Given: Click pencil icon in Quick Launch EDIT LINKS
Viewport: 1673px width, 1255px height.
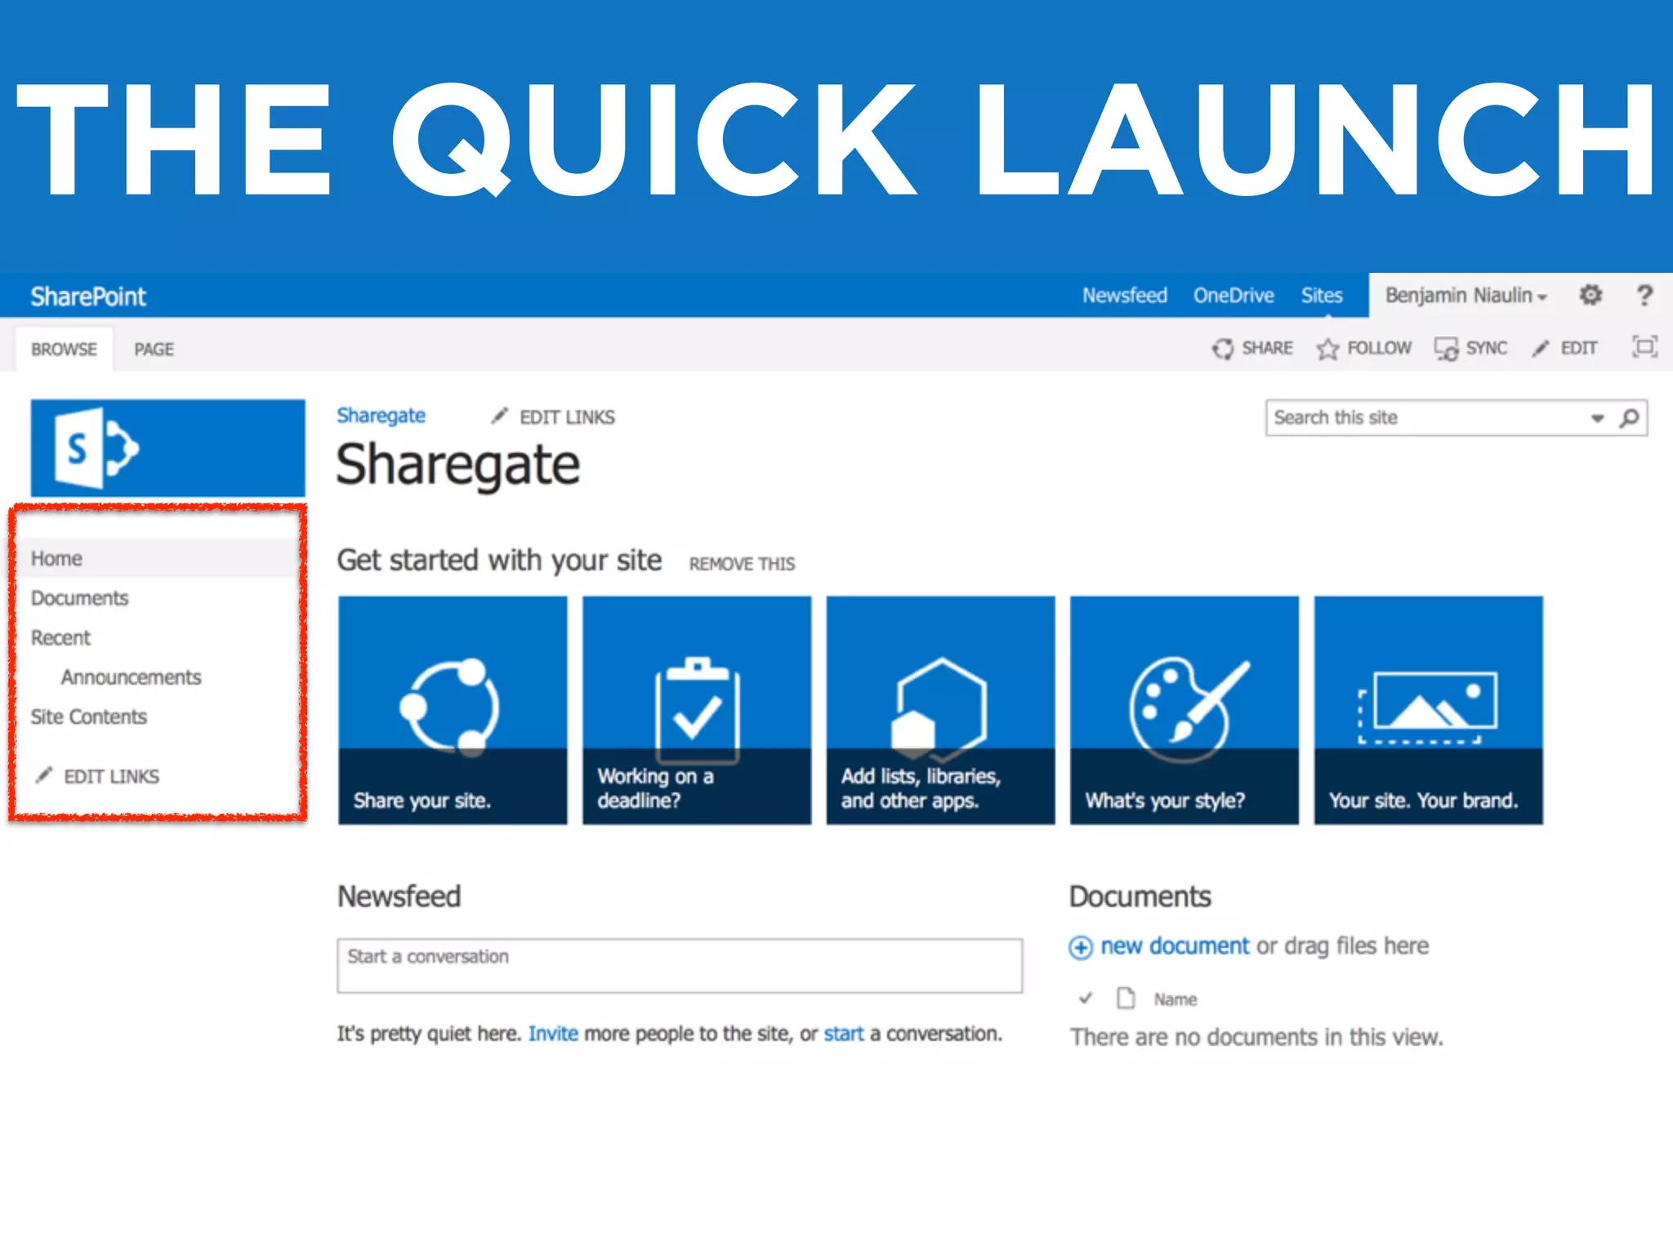Looking at the screenshot, I should pyautogui.click(x=44, y=775).
